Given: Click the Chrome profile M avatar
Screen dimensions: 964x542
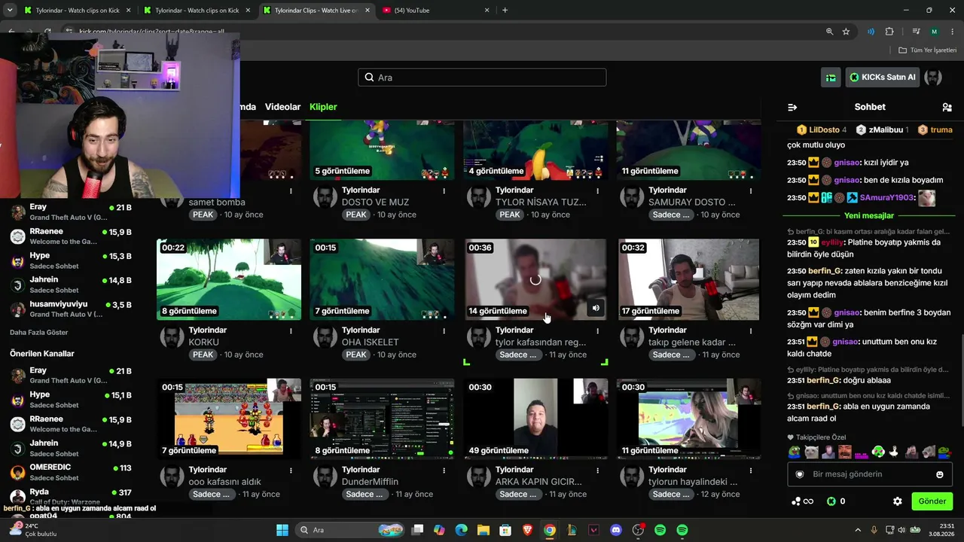Looking at the screenshot, I should 934,32.
